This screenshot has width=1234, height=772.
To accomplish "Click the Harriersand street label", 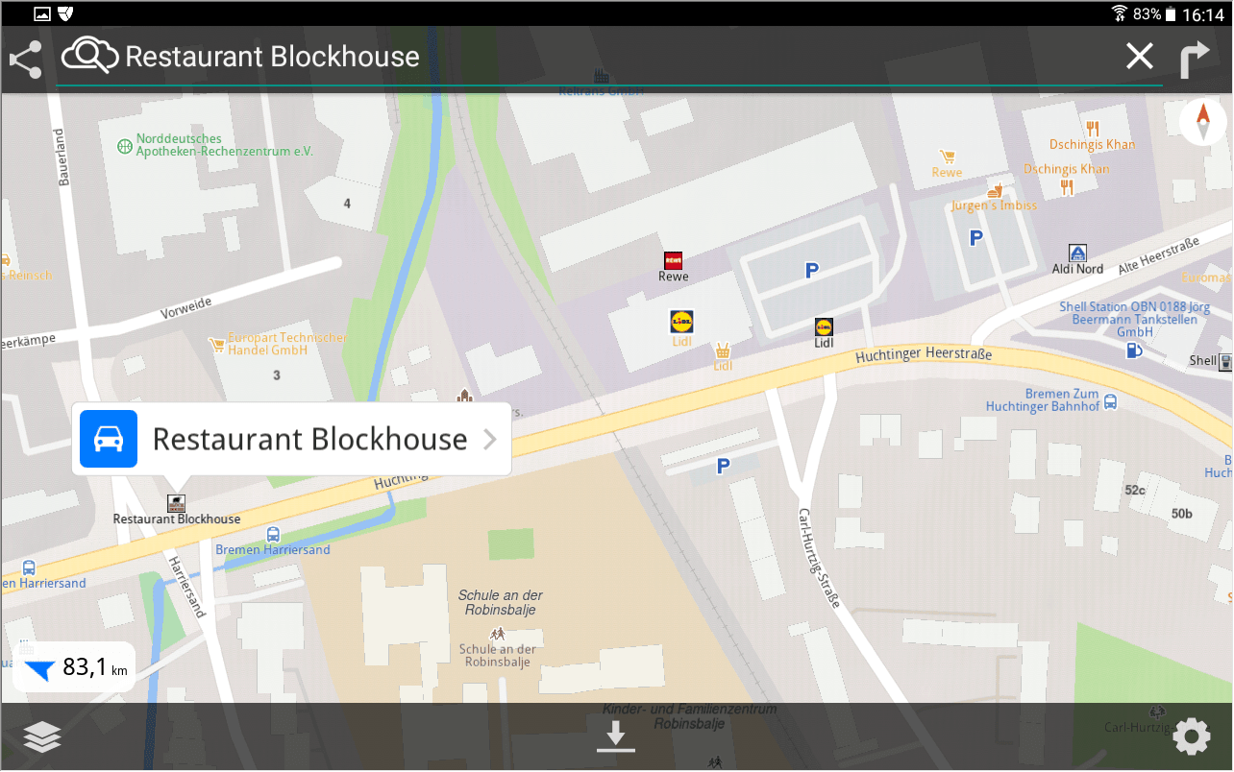I will tap(186, 586).
